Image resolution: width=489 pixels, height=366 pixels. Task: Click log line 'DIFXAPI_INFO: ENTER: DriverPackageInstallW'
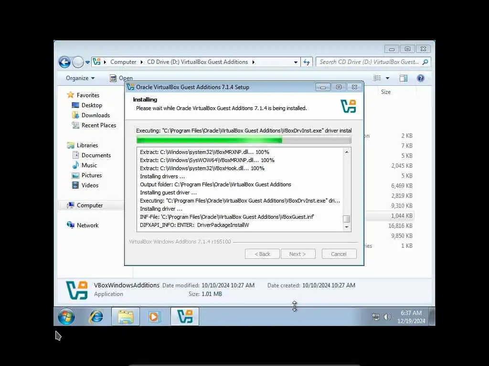pyautogui.click(x=194, y=225)
